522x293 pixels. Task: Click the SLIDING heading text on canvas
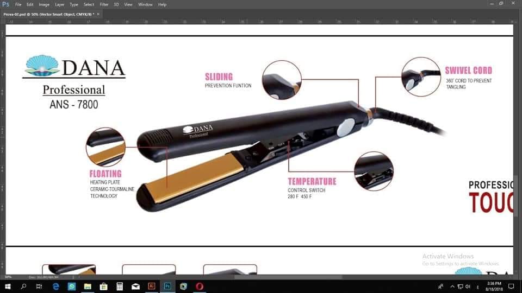pos(219,77)
